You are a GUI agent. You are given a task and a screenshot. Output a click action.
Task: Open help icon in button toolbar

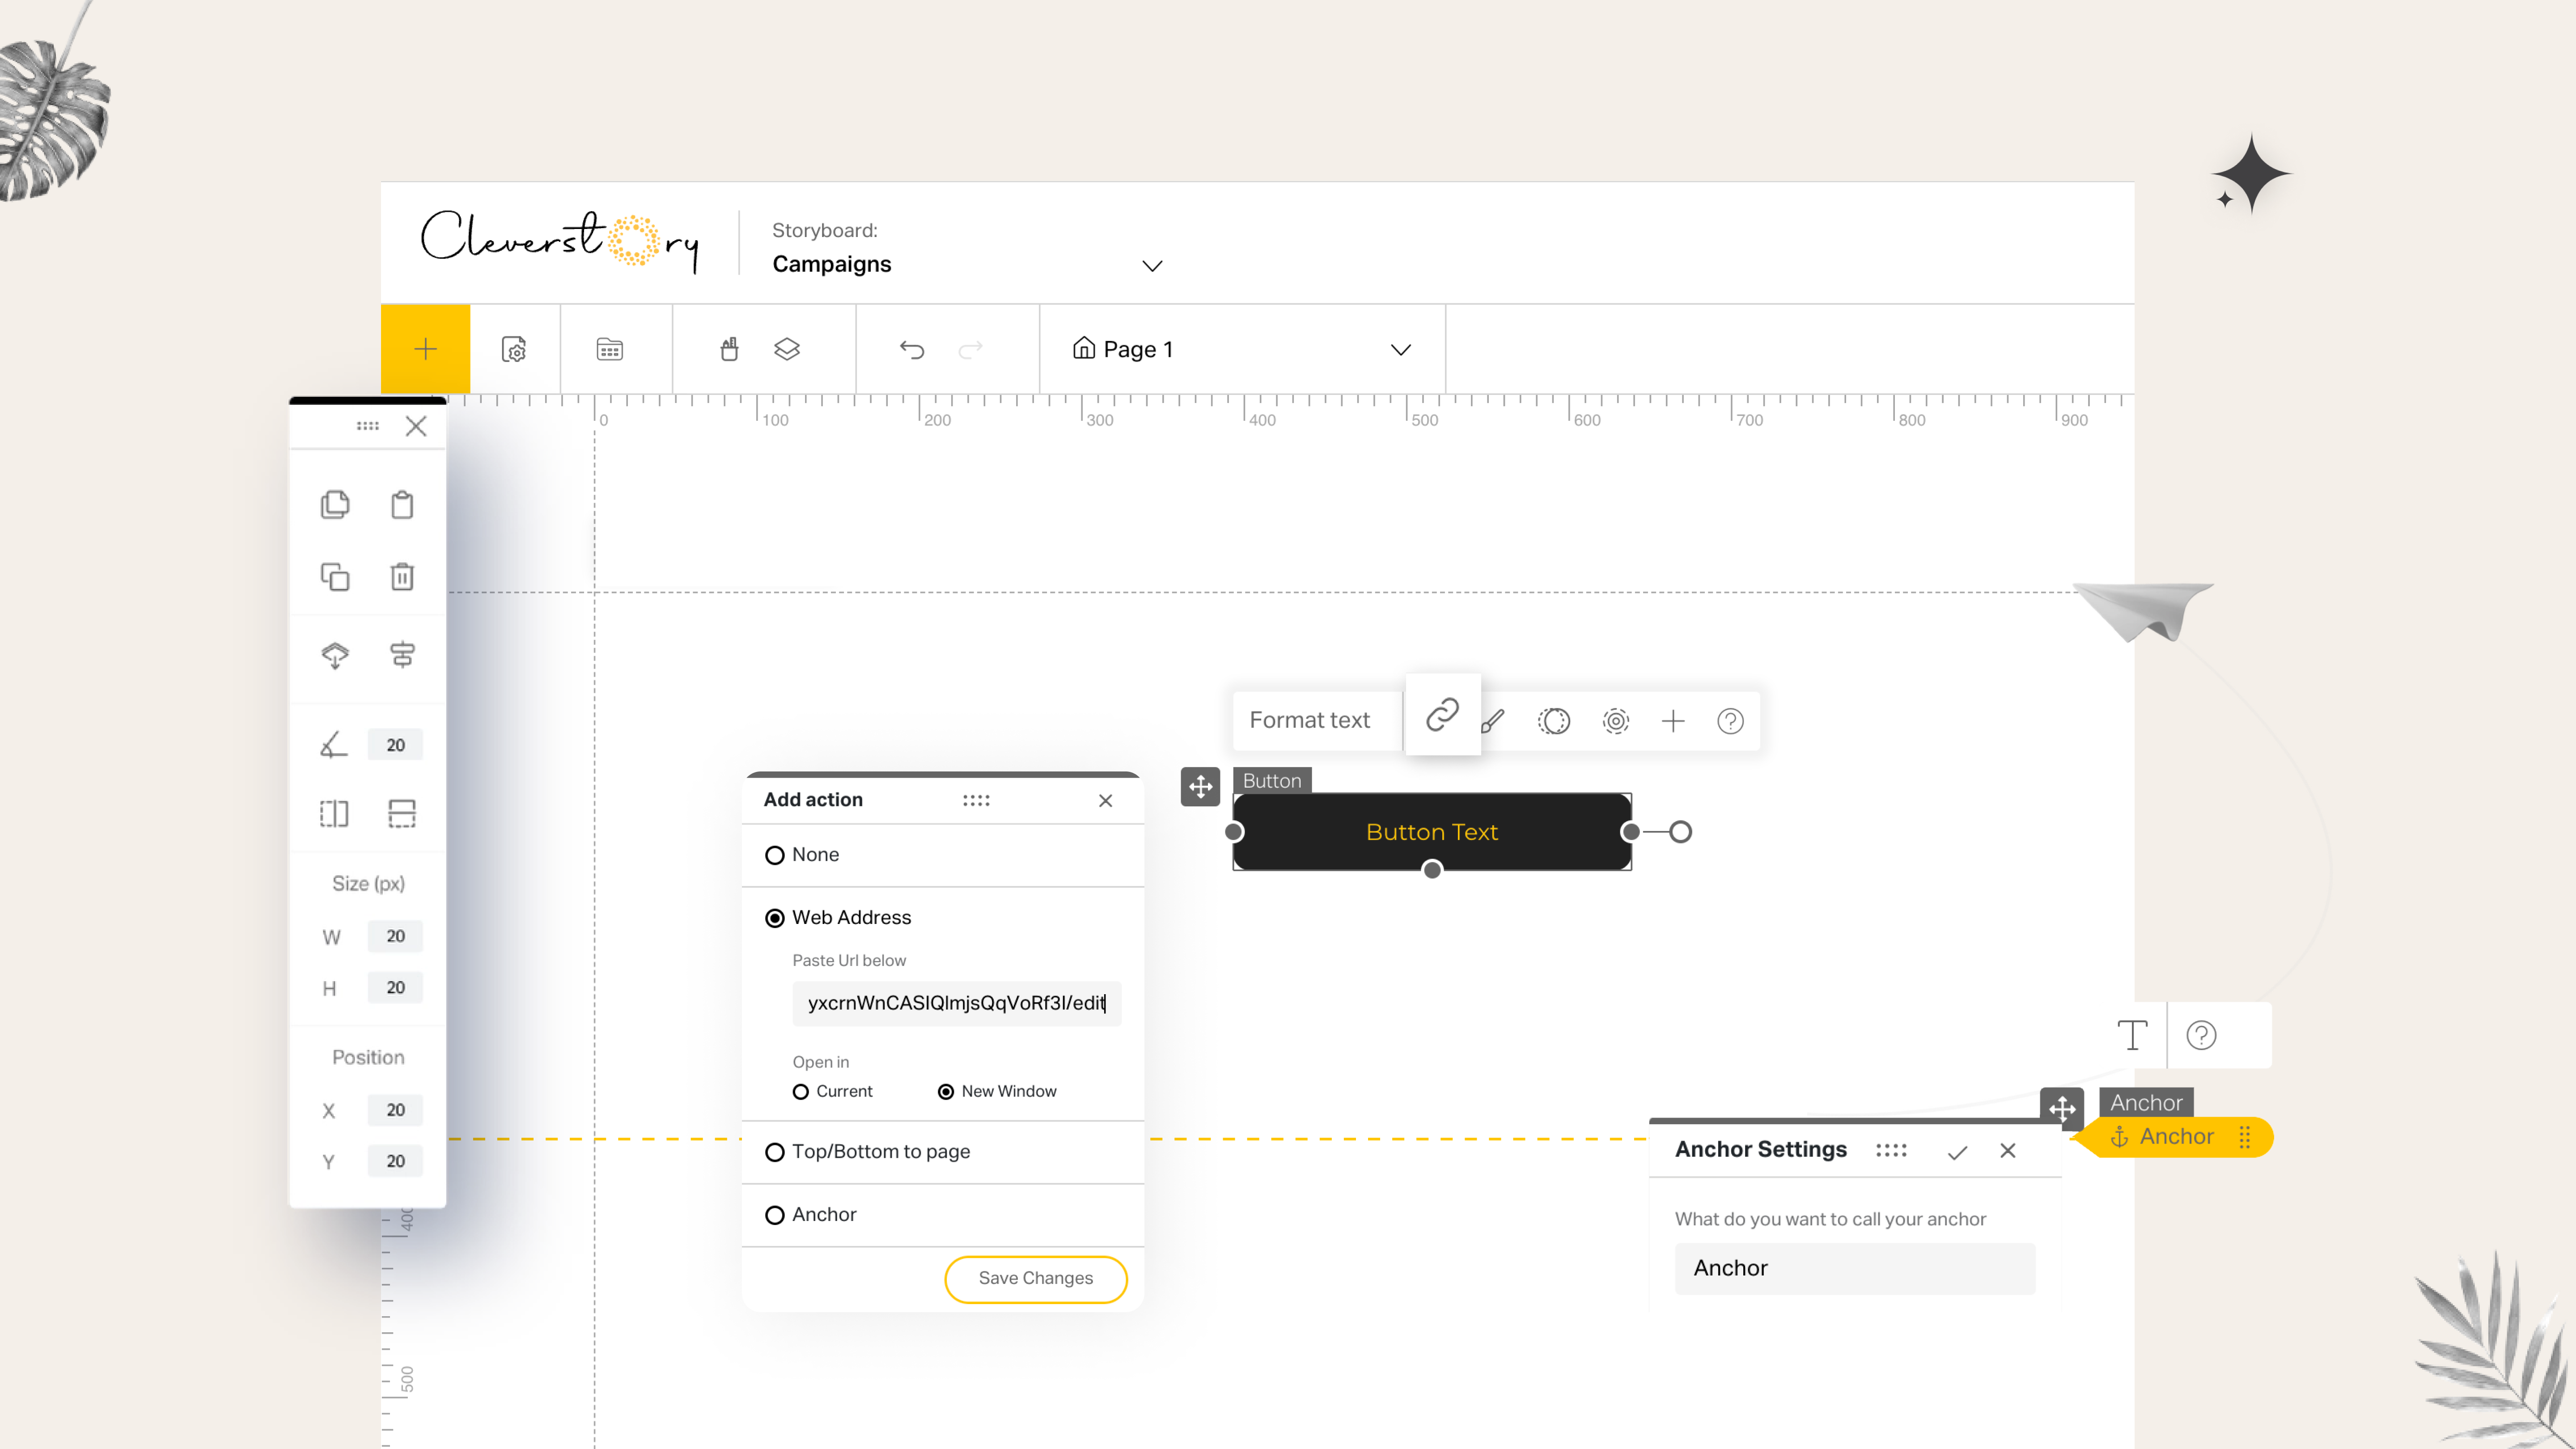click(x=1731, y=721)
